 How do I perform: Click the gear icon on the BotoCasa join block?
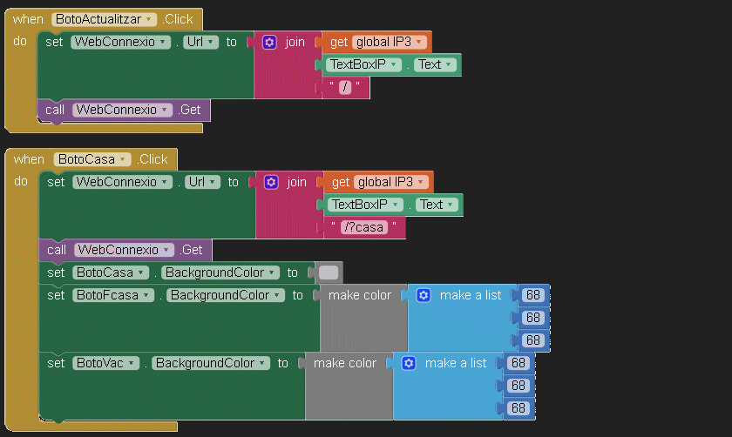point(271,182)
